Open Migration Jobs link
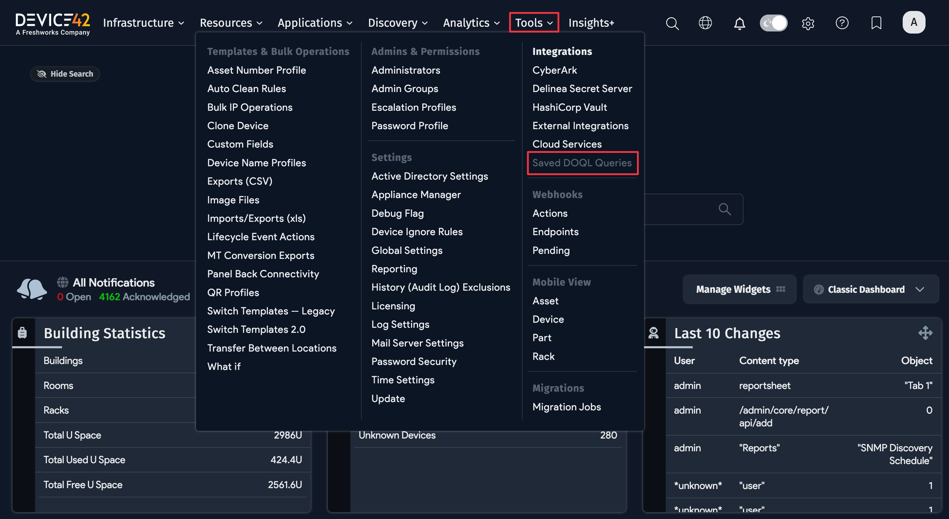The height and width of the screenshot is (519, 949). [x=566, y=407]
